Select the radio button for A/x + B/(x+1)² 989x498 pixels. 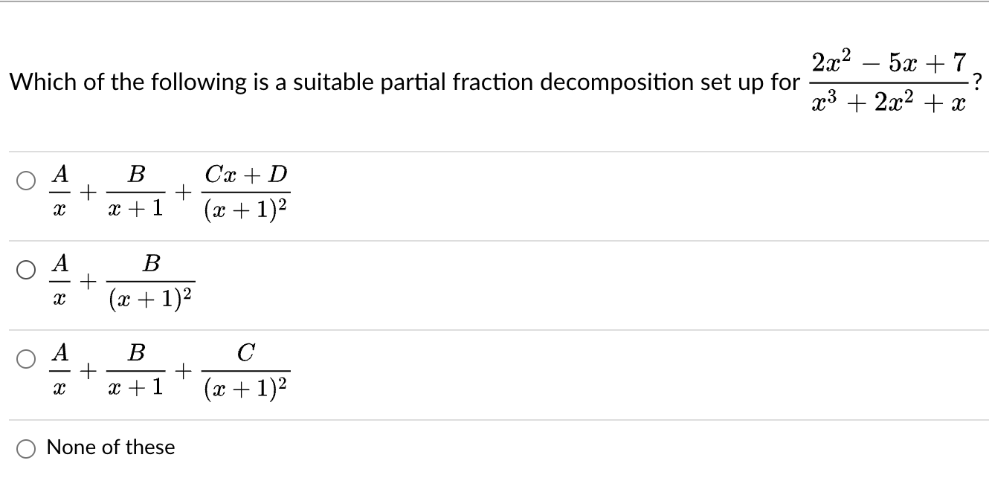coord(25,268)
